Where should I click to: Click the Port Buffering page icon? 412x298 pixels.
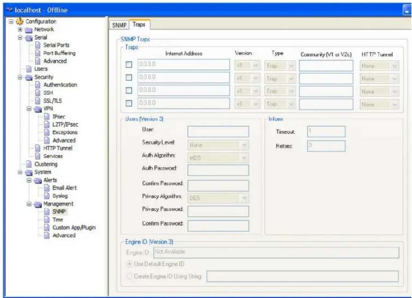click(38, 53)
